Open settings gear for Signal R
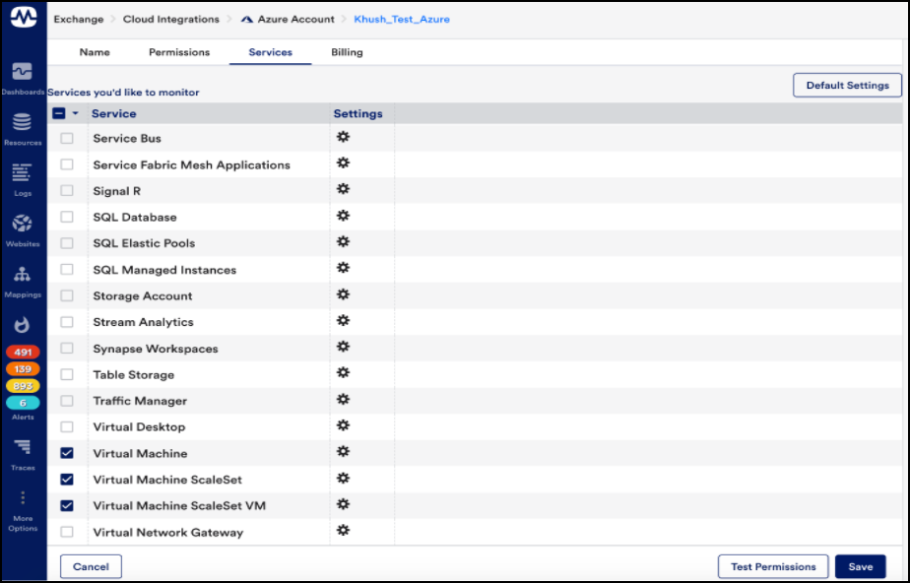The width and height of the screenshot is (910, 583). point(343,189)
